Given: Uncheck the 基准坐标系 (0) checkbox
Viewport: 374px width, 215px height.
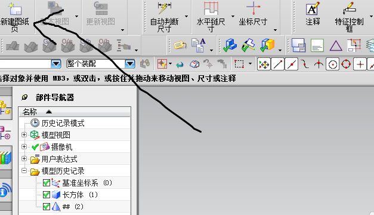Looking at the screenshot, I should pyautogui.click(x=47, y=183).
